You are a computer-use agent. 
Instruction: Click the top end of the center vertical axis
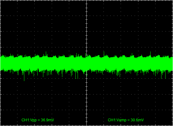(87, 1)
